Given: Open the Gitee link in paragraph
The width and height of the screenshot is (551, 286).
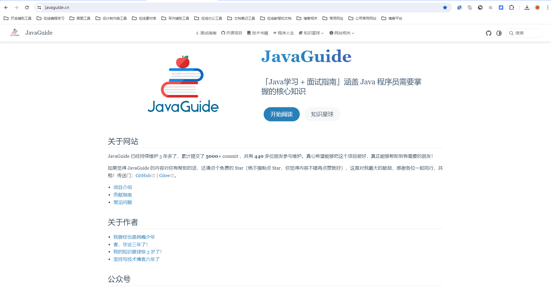Looking at the screenshot, I should 166,175.
